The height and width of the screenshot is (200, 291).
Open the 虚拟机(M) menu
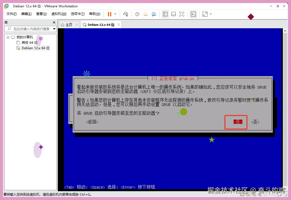(59, 14)
